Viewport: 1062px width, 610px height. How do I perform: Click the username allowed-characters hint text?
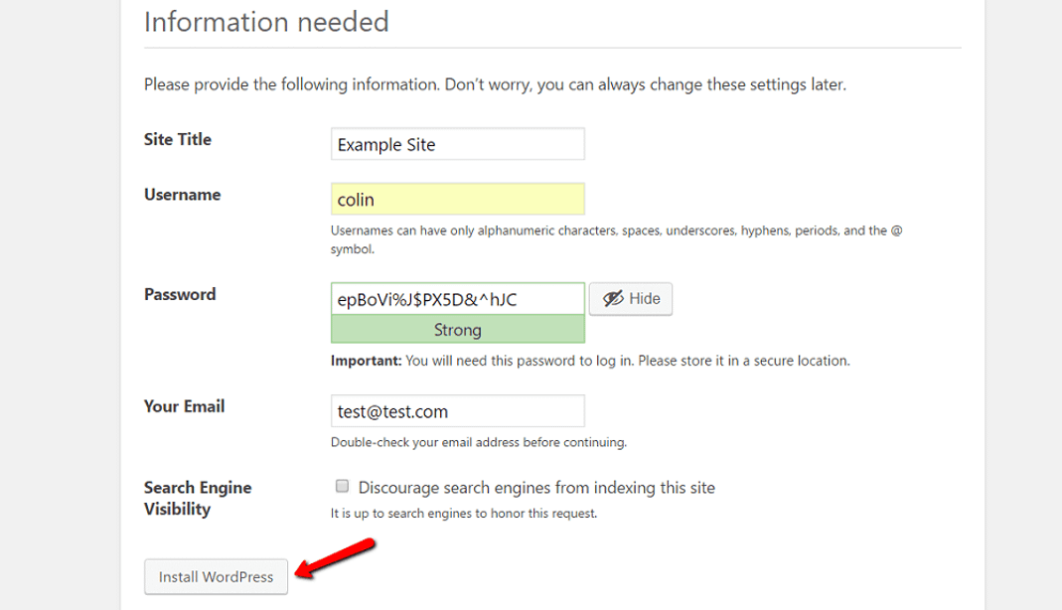pyautogui.click(x=616, y=230)
